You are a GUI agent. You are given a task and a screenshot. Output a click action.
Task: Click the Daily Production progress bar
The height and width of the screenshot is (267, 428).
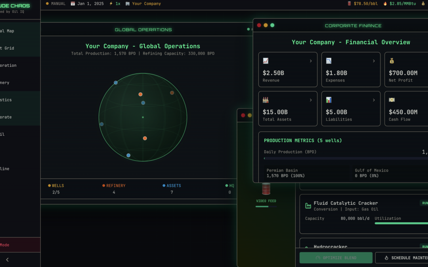pyautogui.click(x=346, y=158)
